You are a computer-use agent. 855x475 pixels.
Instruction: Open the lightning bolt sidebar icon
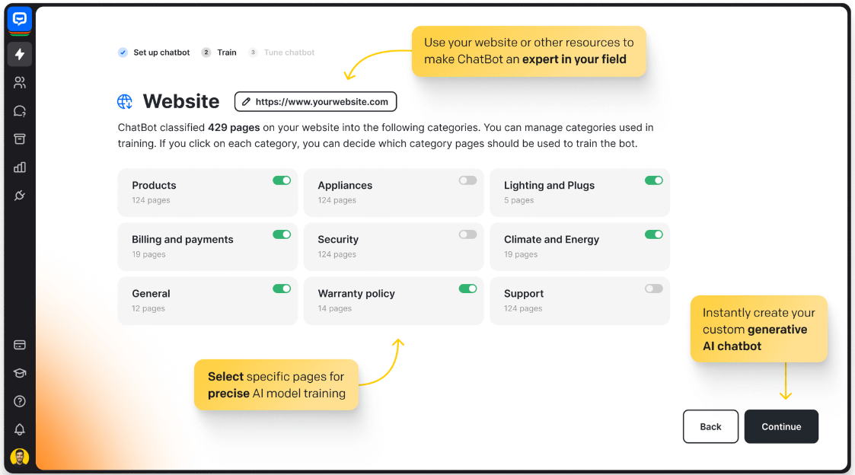pos(20,54)
